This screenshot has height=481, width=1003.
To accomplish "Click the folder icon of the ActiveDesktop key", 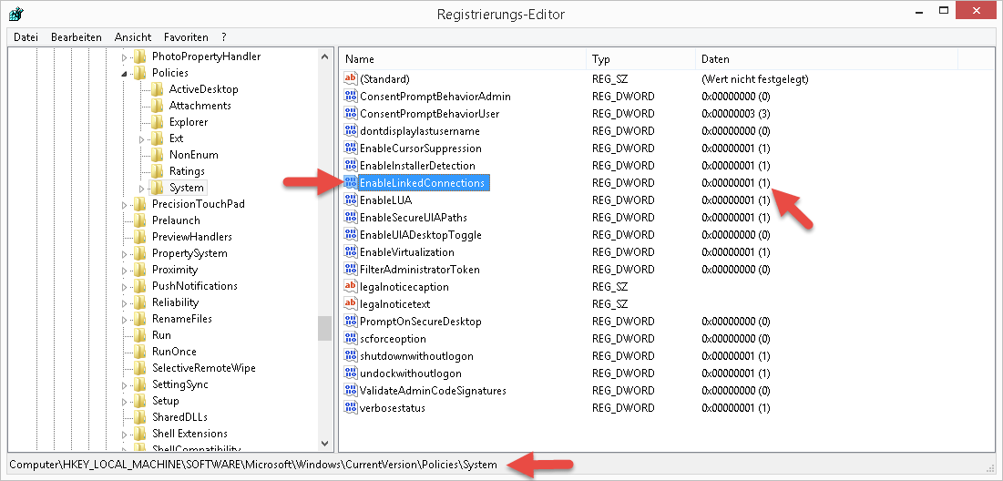I will click(157, 89).
